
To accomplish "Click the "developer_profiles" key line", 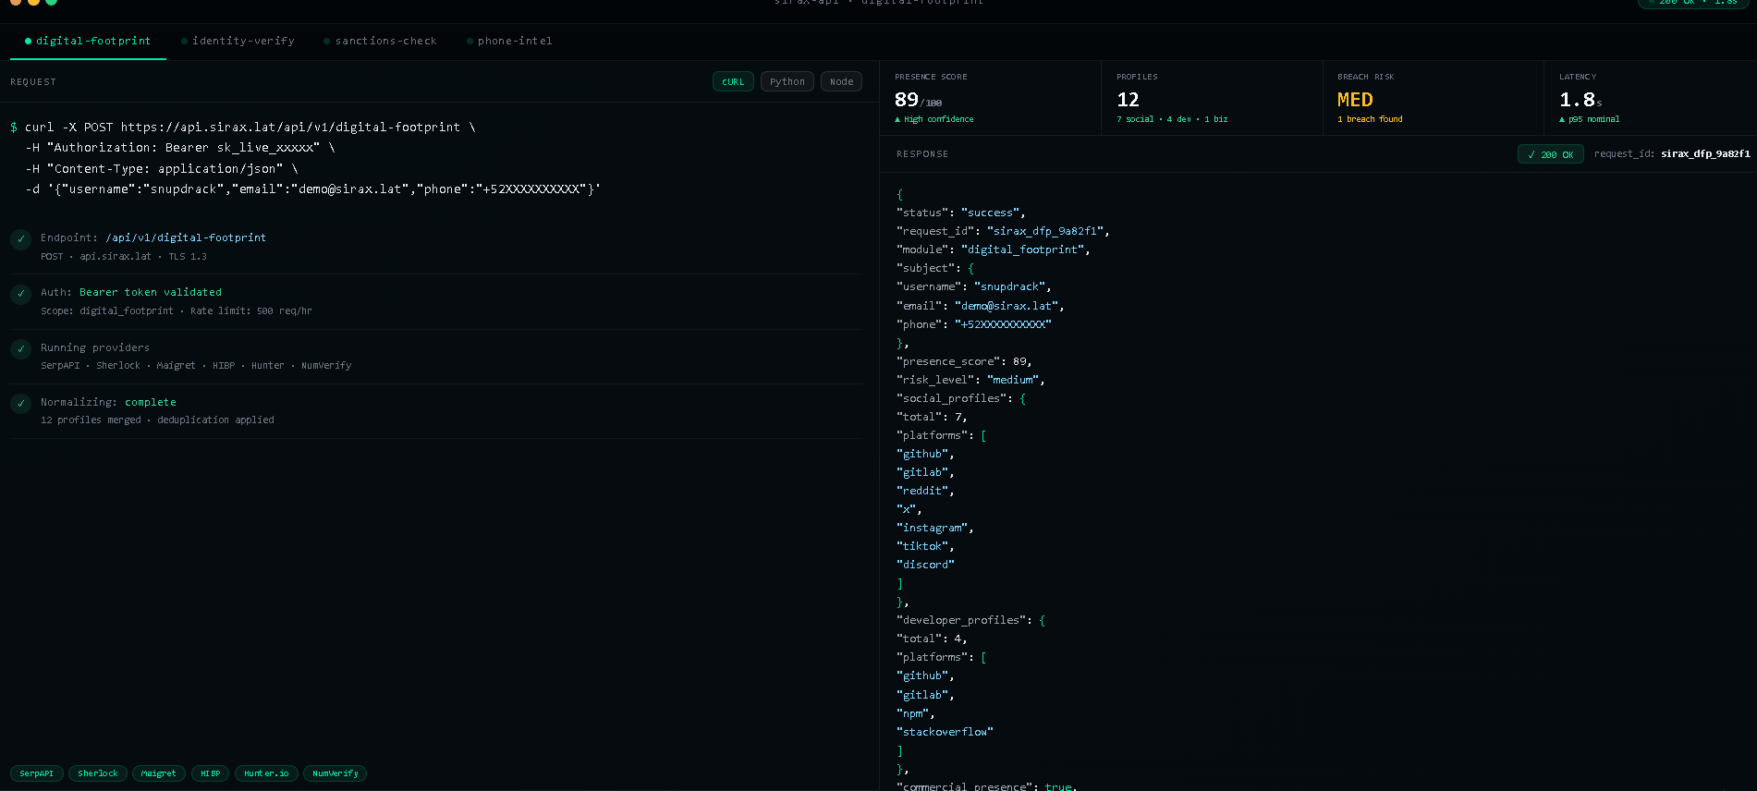I will (x=970, y=620).
